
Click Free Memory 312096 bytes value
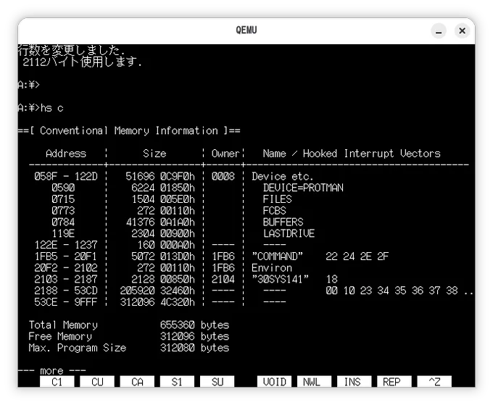tap(194, 336)
